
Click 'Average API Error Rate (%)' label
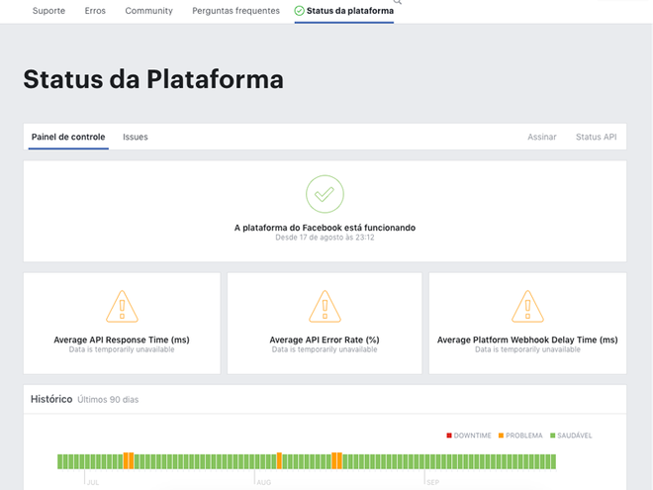325,340
